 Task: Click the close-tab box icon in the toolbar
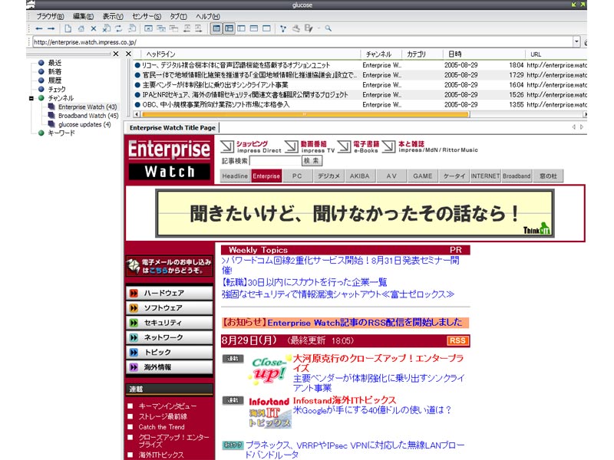[148, 28]
